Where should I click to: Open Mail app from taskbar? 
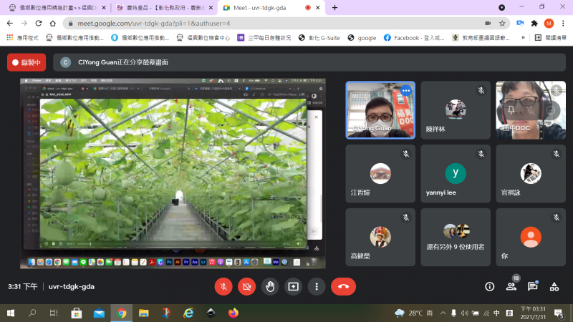[x=99, y=313]
